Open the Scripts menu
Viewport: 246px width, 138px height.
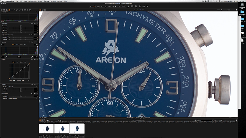pyautogui.click(x=60, y=1)
